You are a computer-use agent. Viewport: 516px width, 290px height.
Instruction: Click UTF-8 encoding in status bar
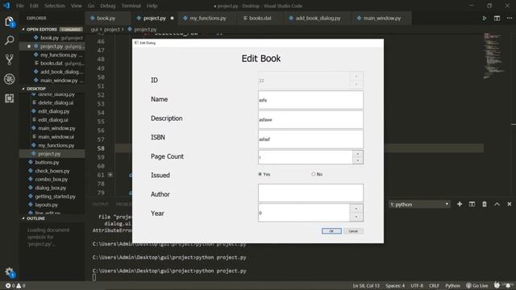pyautogui.click(x=417, y=286)
